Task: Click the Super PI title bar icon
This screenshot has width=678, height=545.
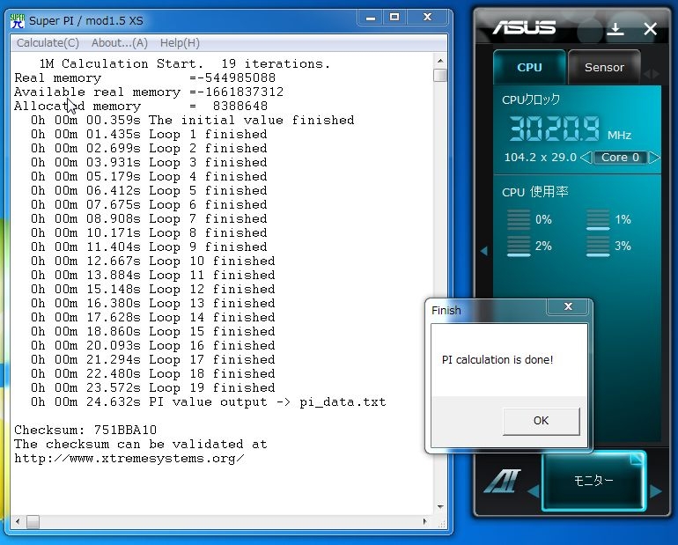Action: pyautogui.click(x=18, y=21)
